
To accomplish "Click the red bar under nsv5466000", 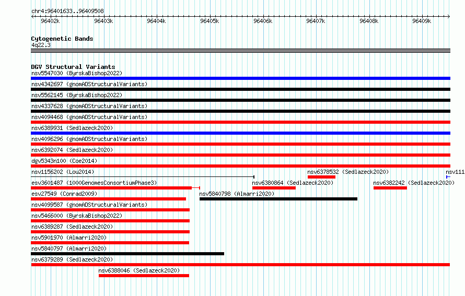I will tap(110, 221).
